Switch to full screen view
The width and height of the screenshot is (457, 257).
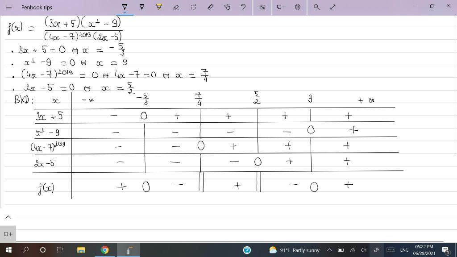[333, 7]
